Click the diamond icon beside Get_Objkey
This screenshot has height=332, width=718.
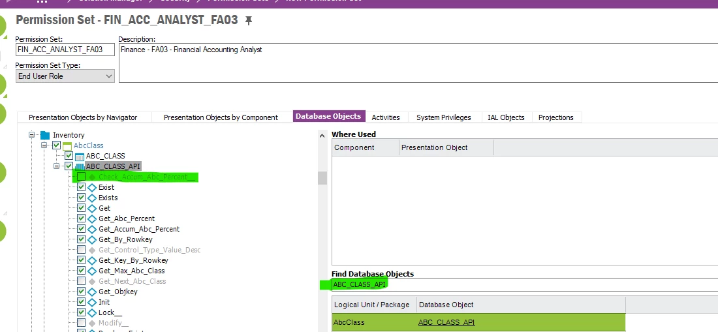click(x=92, y=292)
